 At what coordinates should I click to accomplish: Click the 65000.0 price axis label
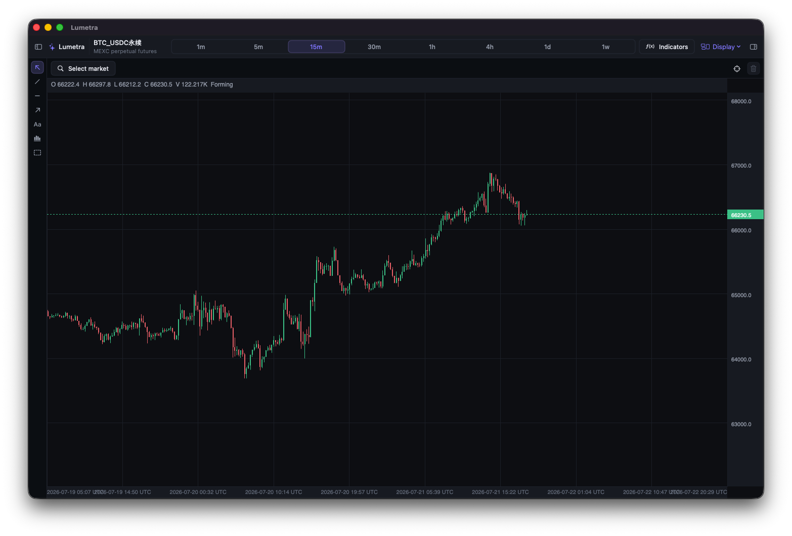coord(741,296)
